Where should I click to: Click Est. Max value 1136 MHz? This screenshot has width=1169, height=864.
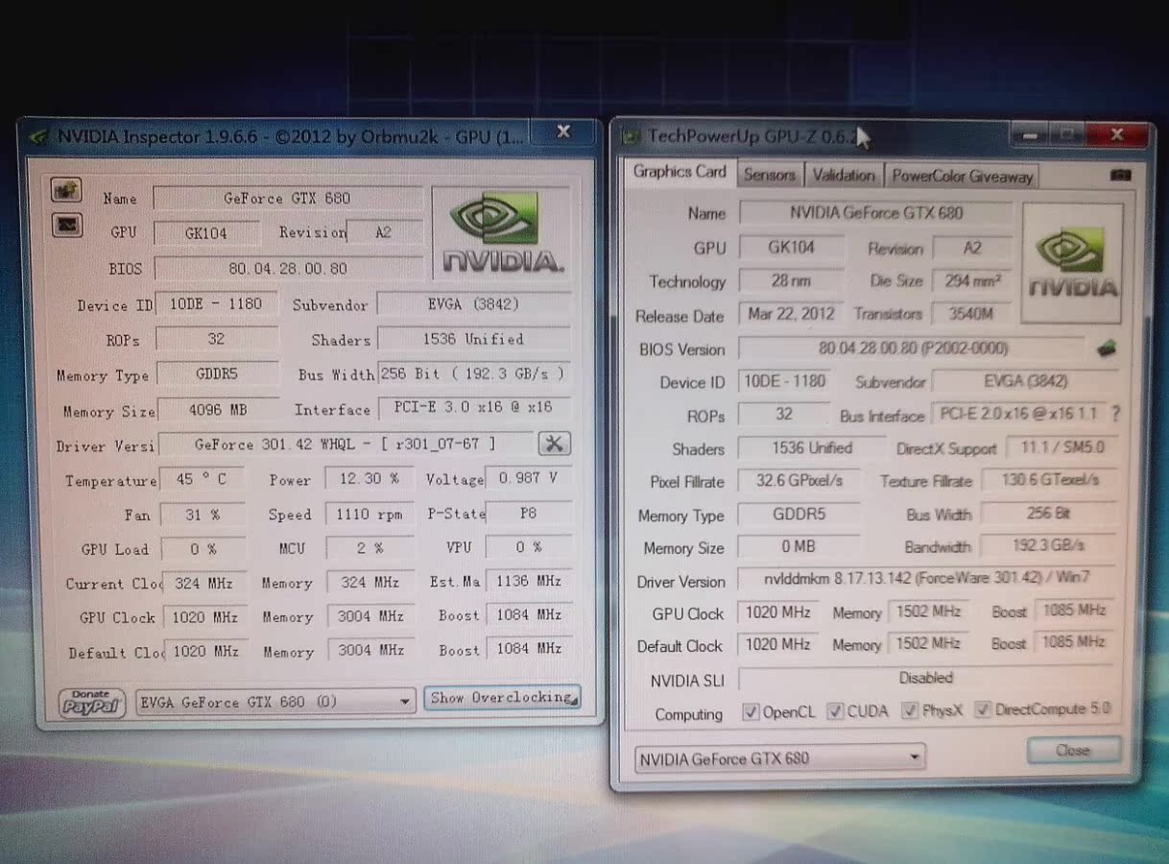(530, 581)
